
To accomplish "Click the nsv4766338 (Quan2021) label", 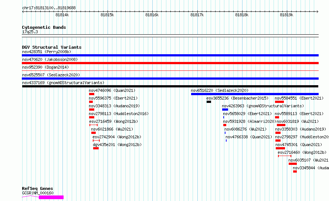I will (249, 137).
